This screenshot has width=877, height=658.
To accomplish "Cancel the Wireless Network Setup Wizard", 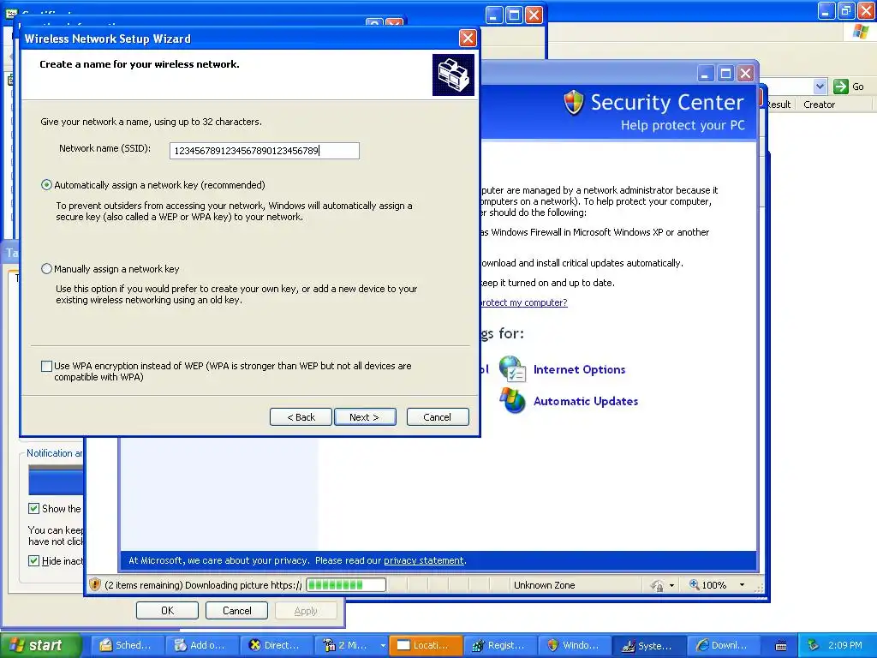I will tap(438, 417).
